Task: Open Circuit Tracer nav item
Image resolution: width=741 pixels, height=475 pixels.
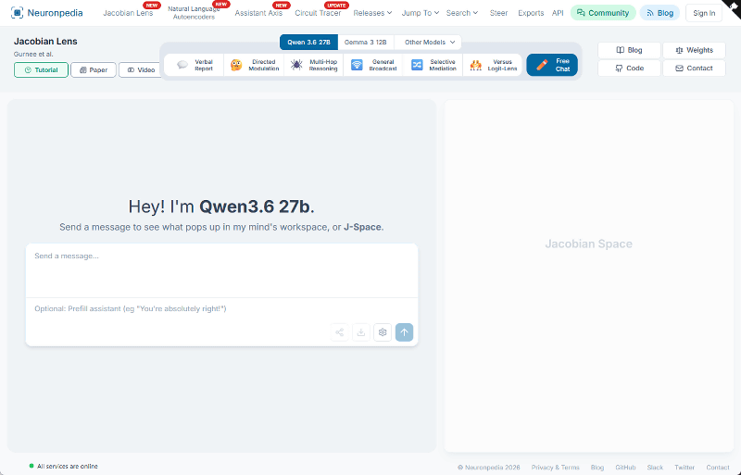Action: click(318, 13)
